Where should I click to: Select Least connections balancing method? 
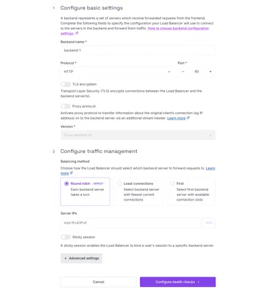(138, 191)
